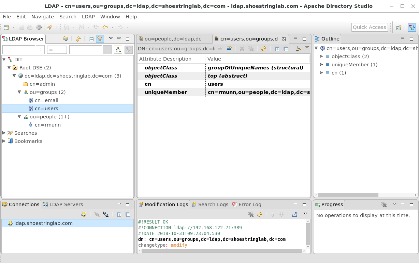Click Delete Value icon in entry editor
Screen dimensions: 419x263
[x=242, y=49]
